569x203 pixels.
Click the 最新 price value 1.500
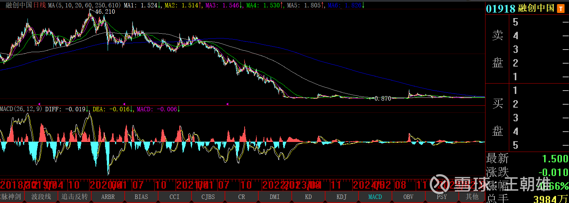click(555, 159)
